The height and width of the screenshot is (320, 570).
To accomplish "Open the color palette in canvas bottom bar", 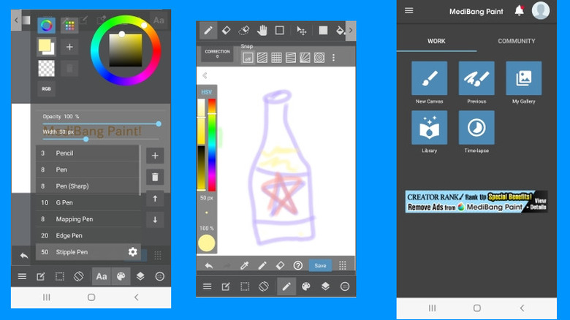I will 305,286.
